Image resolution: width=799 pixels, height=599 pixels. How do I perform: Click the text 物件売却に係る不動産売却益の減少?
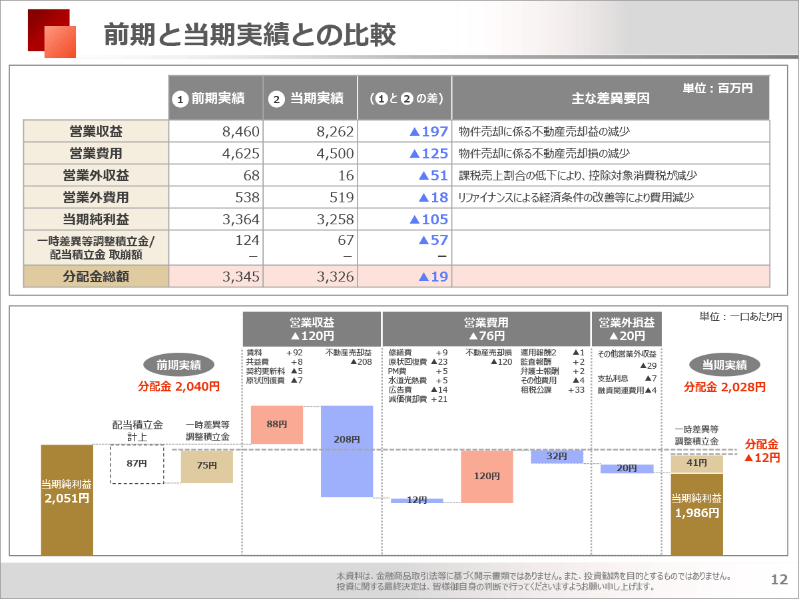pyautogui.click(x=544, y=132)
